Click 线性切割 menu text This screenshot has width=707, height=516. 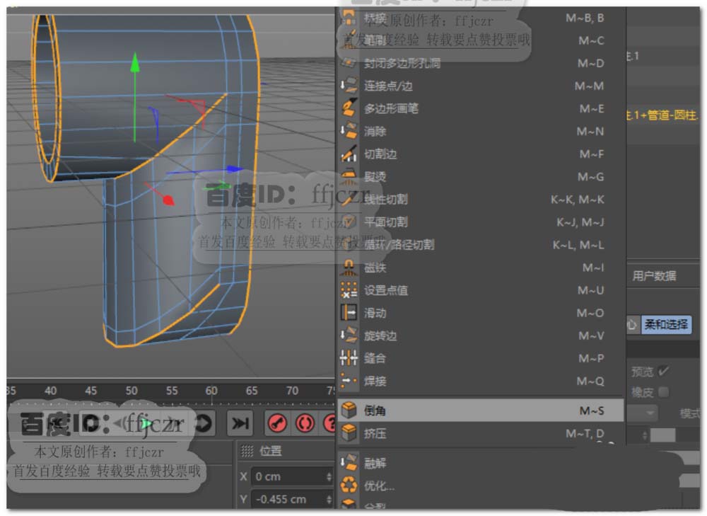point(386,199)
